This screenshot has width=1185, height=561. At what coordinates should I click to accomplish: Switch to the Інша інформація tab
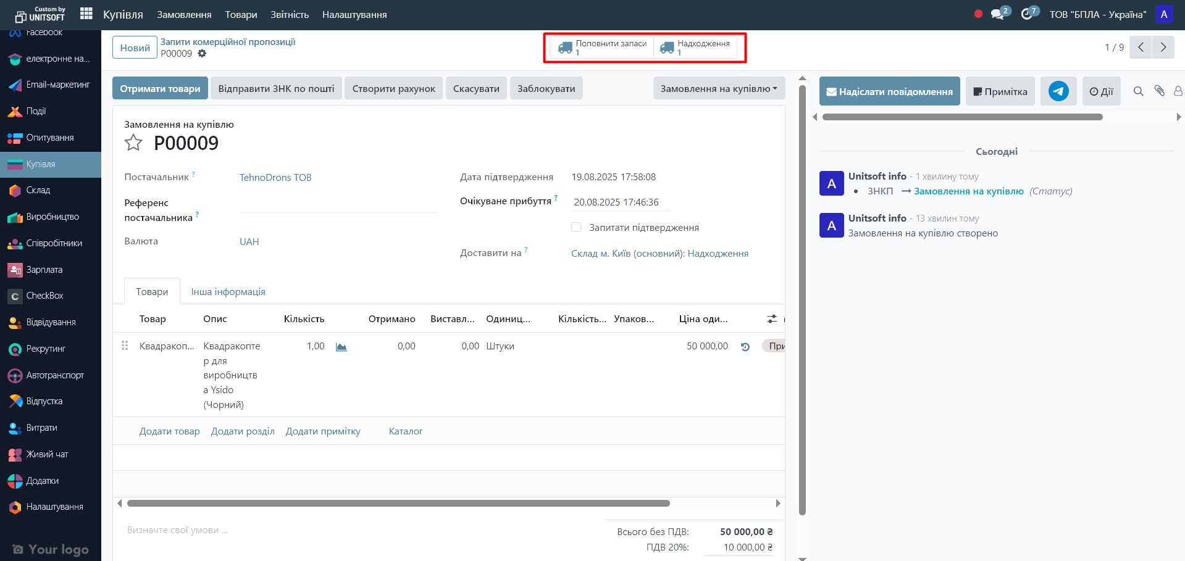click(228, 292)
